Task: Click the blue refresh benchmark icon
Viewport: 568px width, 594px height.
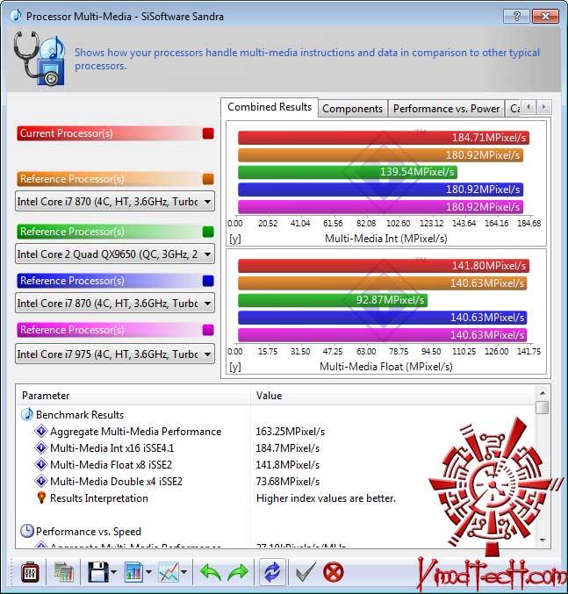Action: click(271, 572)
